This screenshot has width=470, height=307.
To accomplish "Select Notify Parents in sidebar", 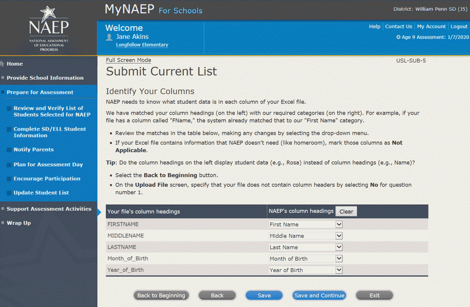I will (x=34, y=149).
